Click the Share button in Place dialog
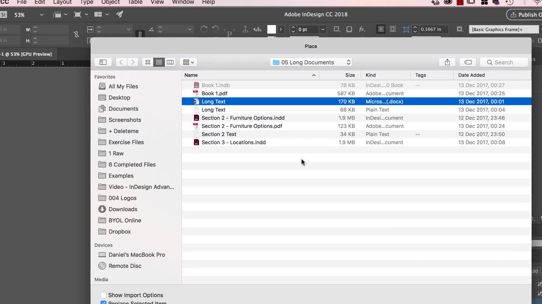542x304 pixels. (447, 62)
